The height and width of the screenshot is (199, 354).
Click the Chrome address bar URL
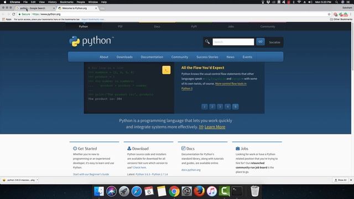[x=46, y=14]
